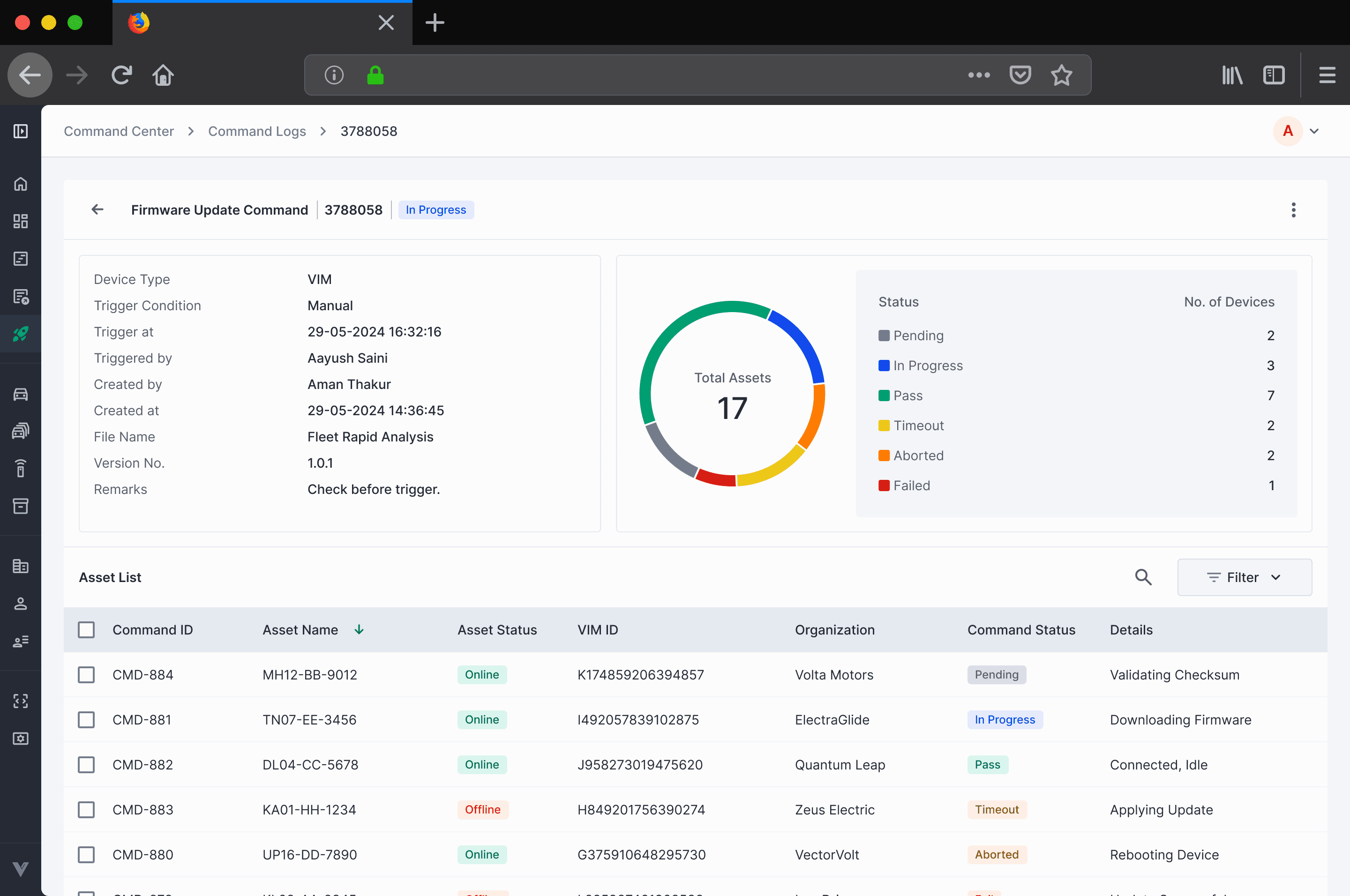Open a new browser tab
Image resolution: width=1350 pixels, height=896 pixels.
[x=435, y=23]
